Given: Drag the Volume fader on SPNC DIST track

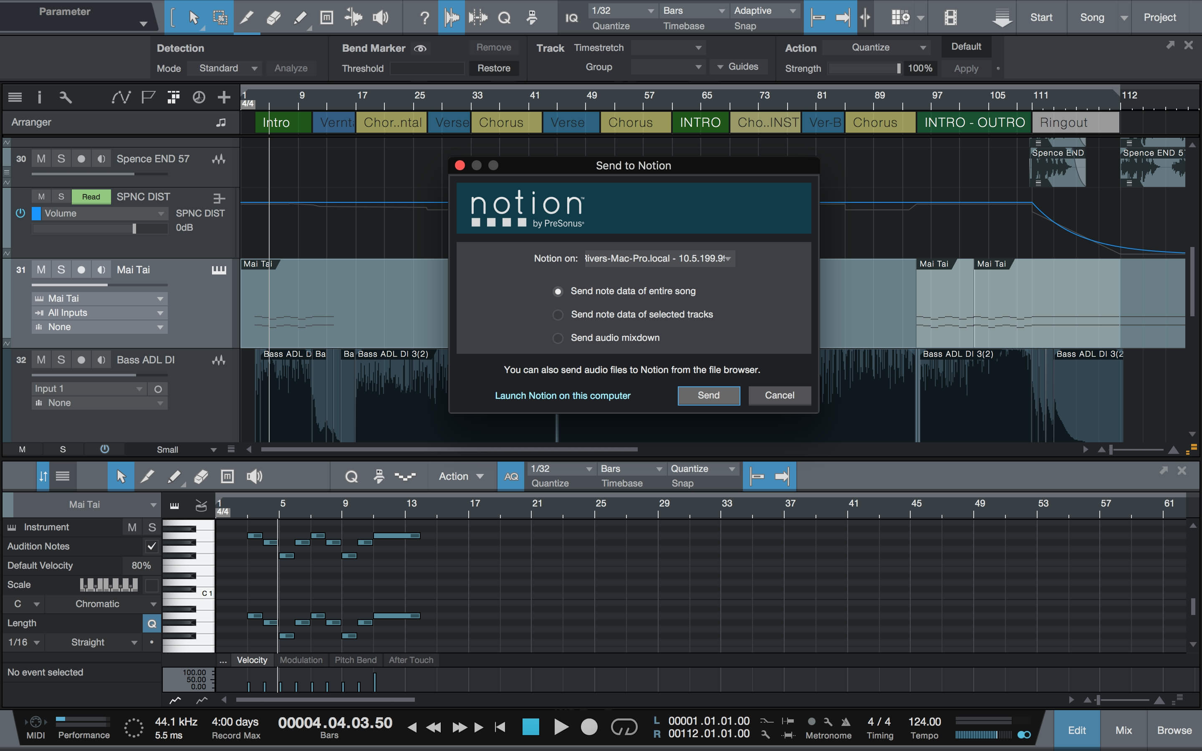Looking at the screenshot, I should pyautogui.click(x=135, y=227).
